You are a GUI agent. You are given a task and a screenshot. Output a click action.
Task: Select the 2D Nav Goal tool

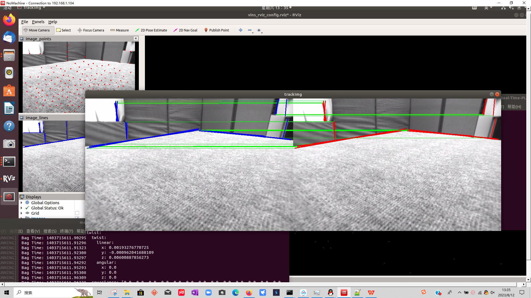pos(185,30)
